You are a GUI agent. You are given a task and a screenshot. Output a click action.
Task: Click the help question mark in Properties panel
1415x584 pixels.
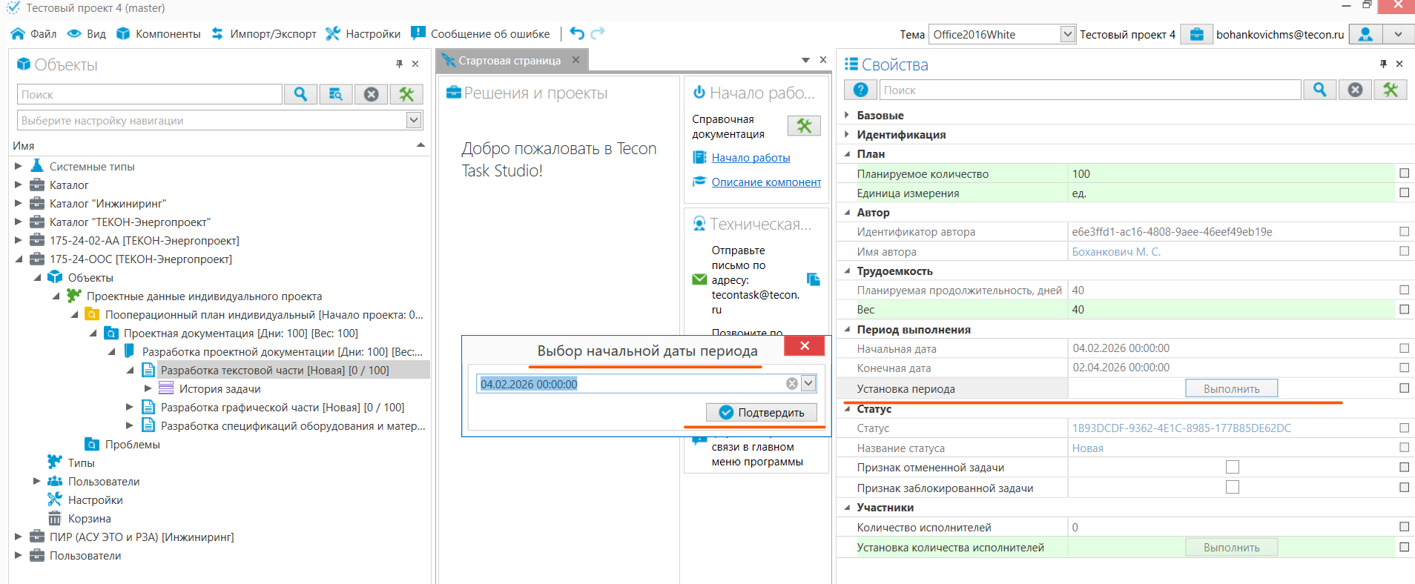click(860, 90)
